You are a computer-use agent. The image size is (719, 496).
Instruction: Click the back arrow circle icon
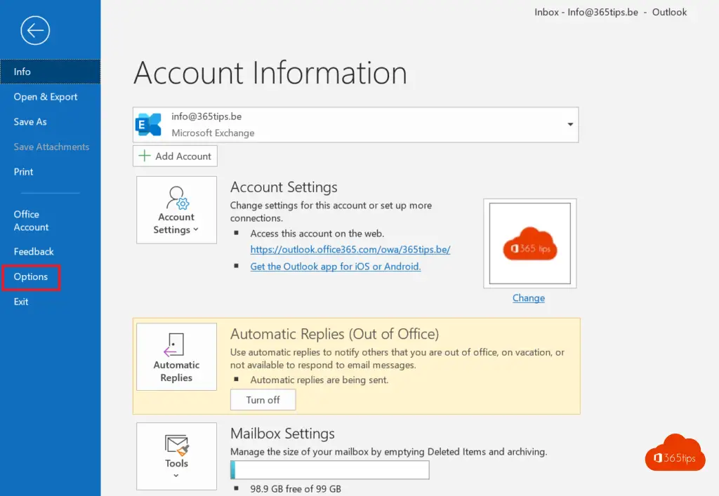click(x=35, y=30)
